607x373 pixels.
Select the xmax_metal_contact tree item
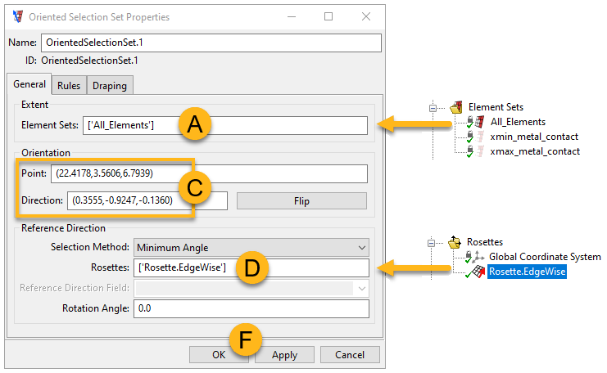click(x=534, y=151)
